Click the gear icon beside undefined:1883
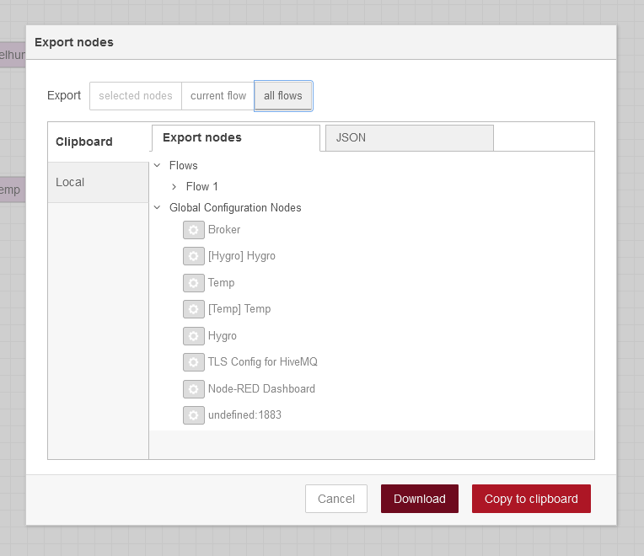This screenshot has height=556, width=644. coord(194,415)
